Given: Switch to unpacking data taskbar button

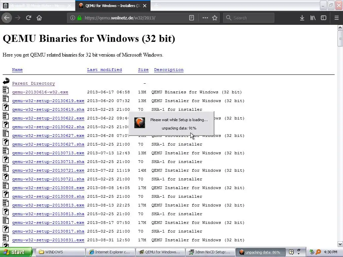Looking at the screenshot, I should pyautogui.click(x=260, y=252).
